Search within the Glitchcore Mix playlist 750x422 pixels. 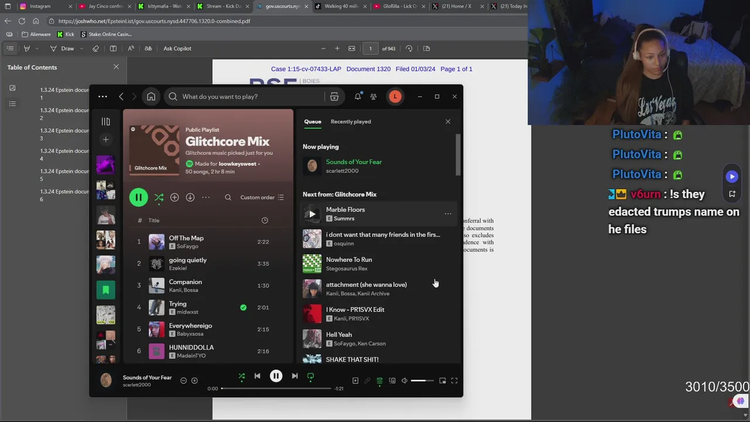pos(228,198)
